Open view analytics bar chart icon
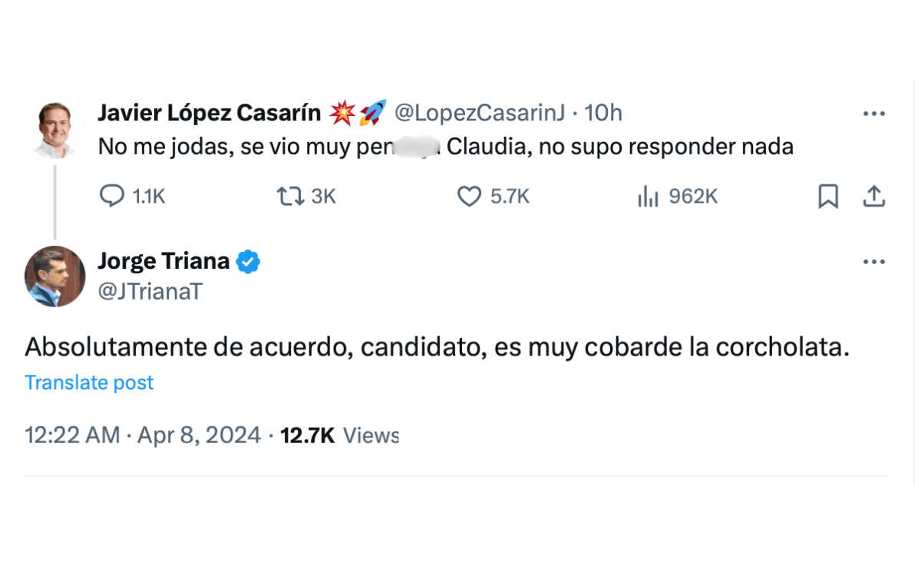921x576 pixels. click(x=649, y=197)
